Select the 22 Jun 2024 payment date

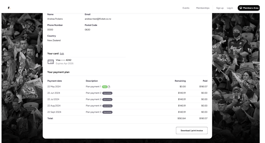[53, 93]
